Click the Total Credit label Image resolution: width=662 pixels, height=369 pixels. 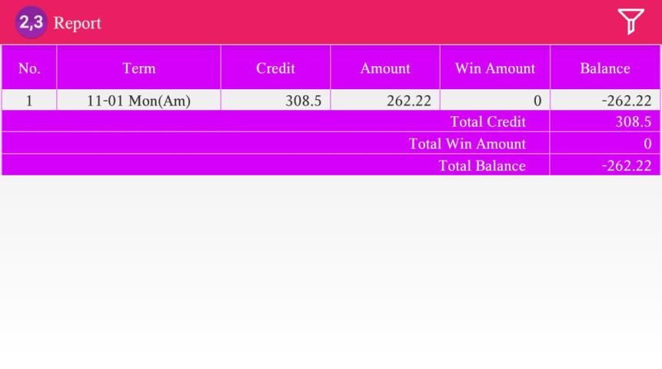coord(487,121)
